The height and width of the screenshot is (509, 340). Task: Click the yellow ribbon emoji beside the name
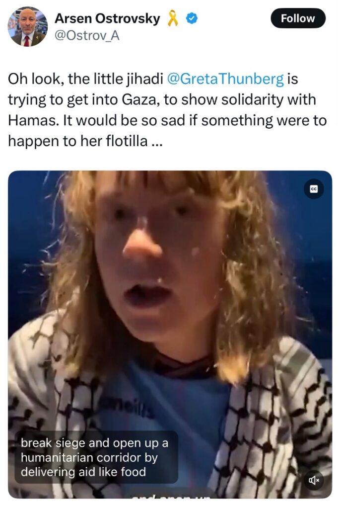point(173,18)
